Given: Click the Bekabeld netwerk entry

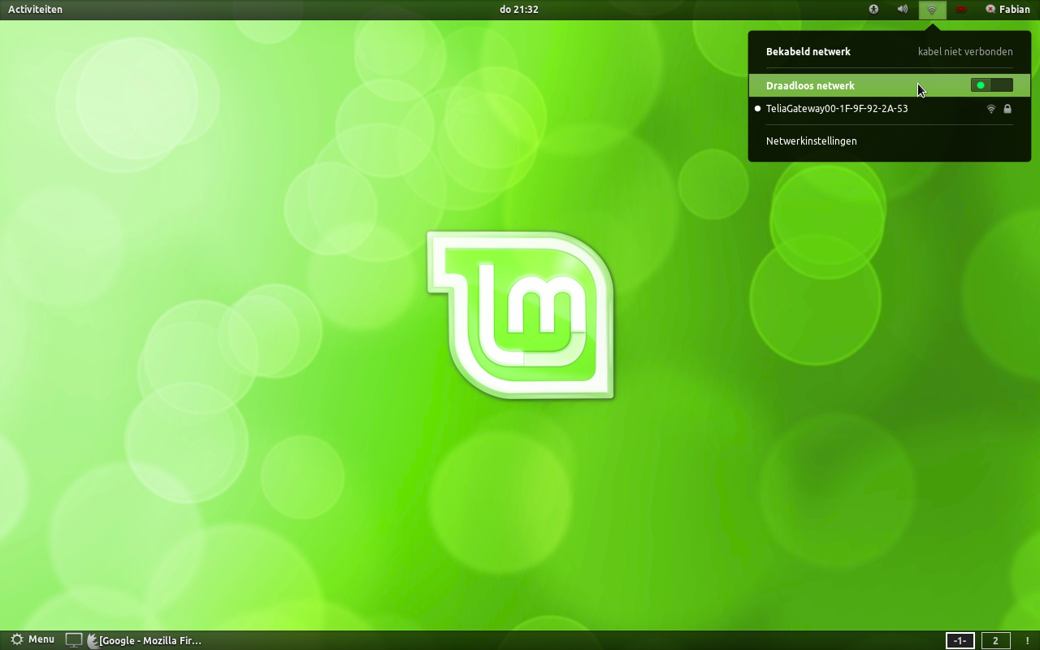Looking at the screenshot, I should 889,51.
